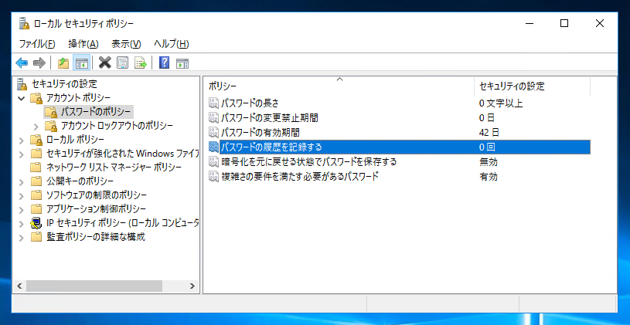The height and width of the screenshot is (325, 630).
Task: Click the 0 回 setting value
Action: (487, 147)
